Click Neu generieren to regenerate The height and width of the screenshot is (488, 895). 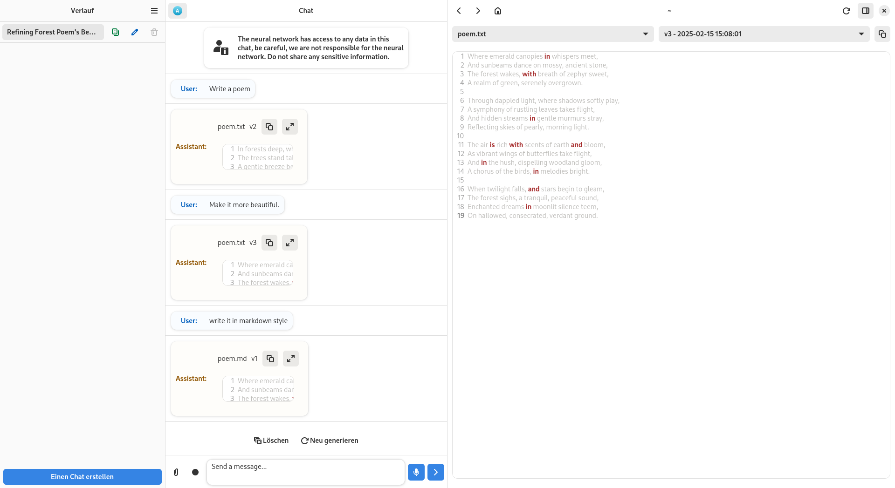point(330,441)
